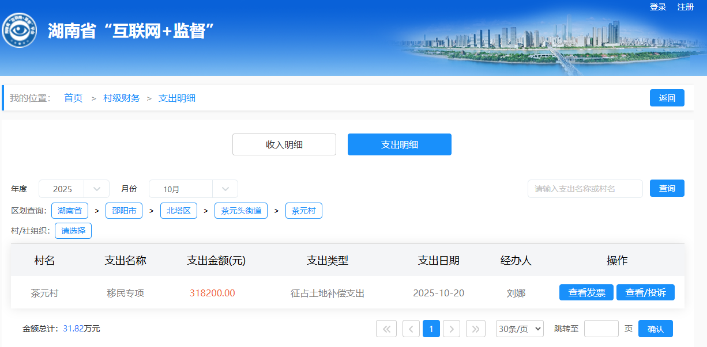This screenshot has height=347, width=707.
Task: Select the 支出明细 tab
Action: click(x=400, y=144)
